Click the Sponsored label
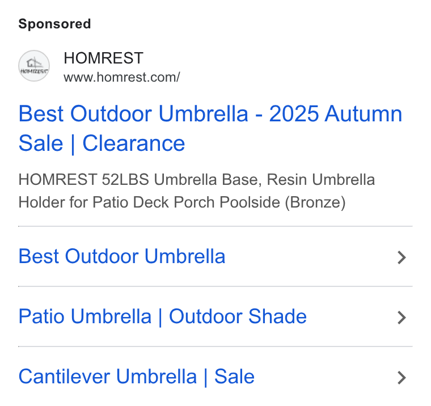Screen dimensions: 431x406 tap(54, 24)
